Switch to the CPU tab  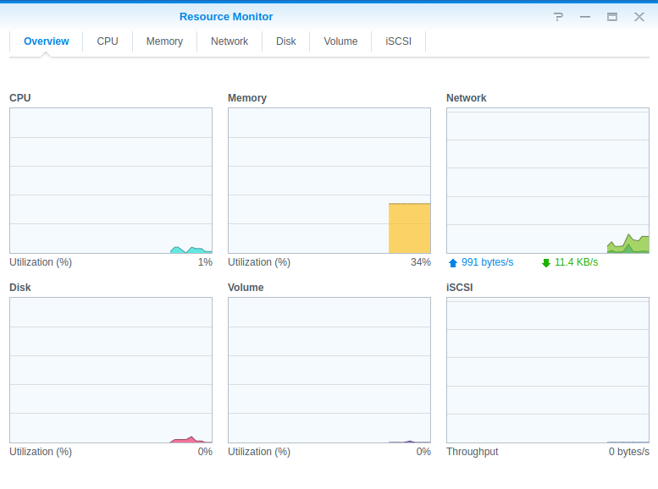108,41
